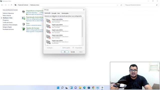
Task: Open File Explorer from the taskbar
Action: [80, 88]
